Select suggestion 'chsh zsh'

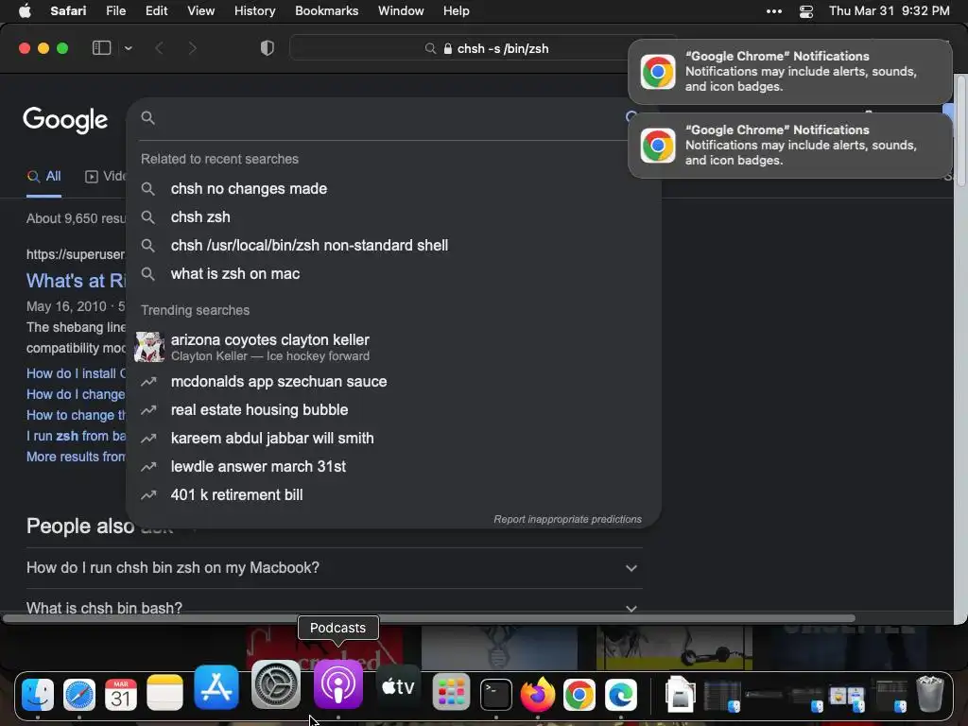(392, 217)
